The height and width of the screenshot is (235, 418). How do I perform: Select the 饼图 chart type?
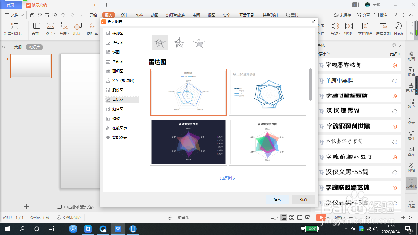pyautogui.click(x=121, y=52)
